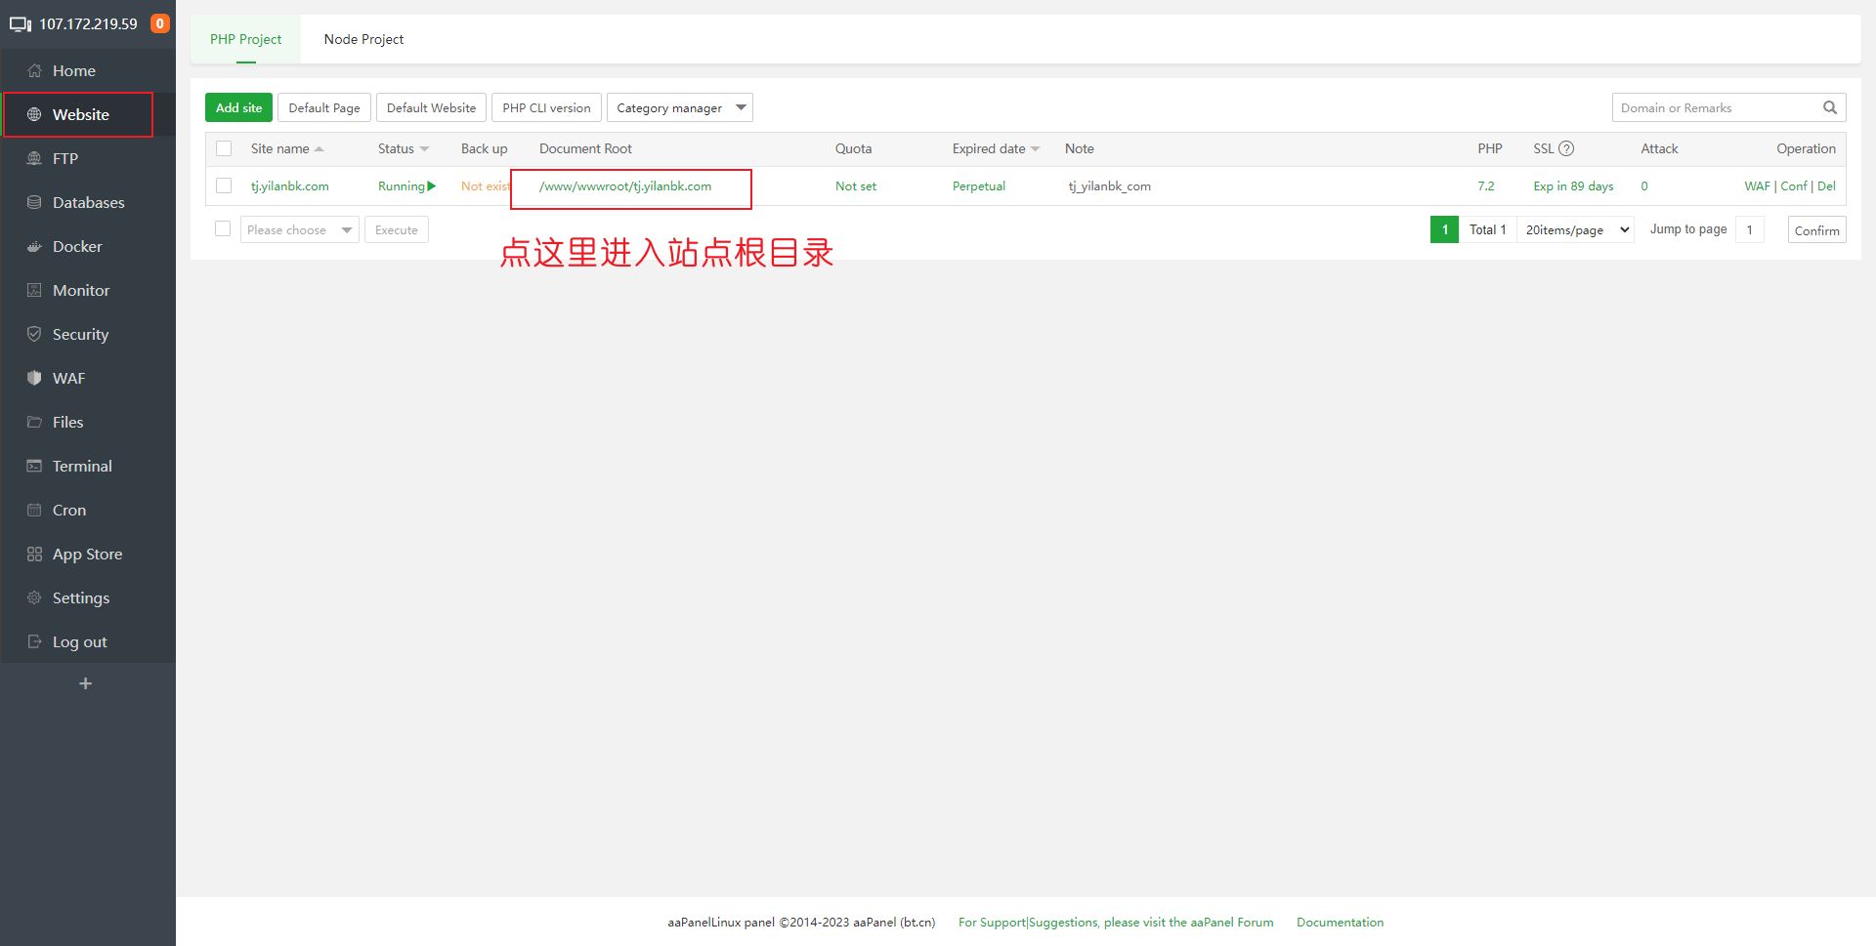Click the tj_yilanbk_com note cell
Screen dimensions: 1876x946
1109,185
